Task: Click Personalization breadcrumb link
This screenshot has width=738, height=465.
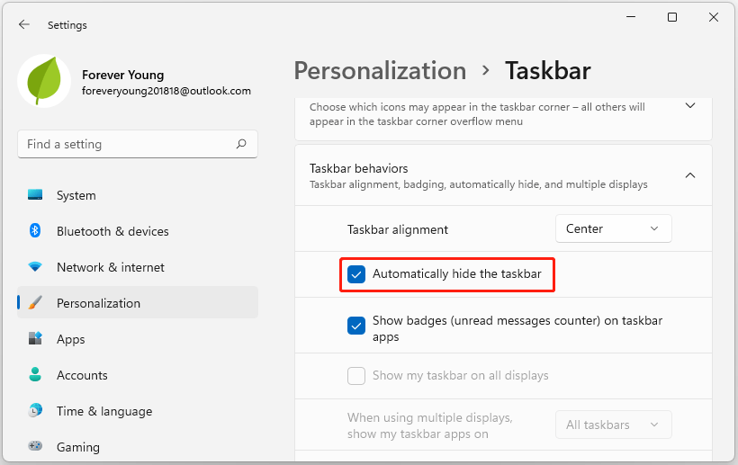Action: pyautogui.click(x=380, y=71)
